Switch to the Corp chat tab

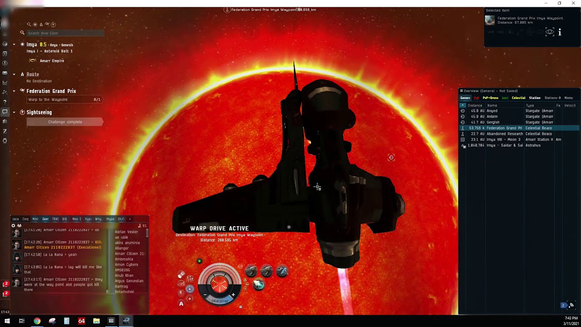(25, 219)
